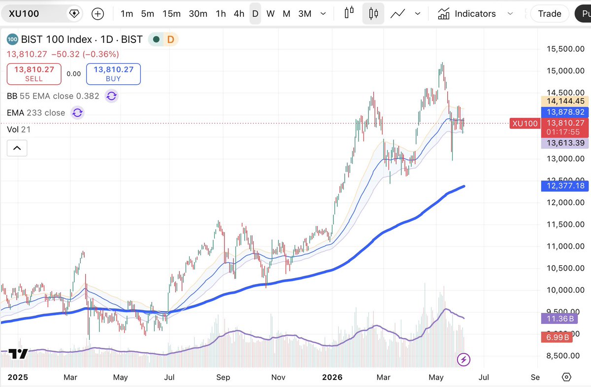The width and height of the screenshot is (591, 387).
Task: Open chart settings gear icon
Action: pos(566,377)
